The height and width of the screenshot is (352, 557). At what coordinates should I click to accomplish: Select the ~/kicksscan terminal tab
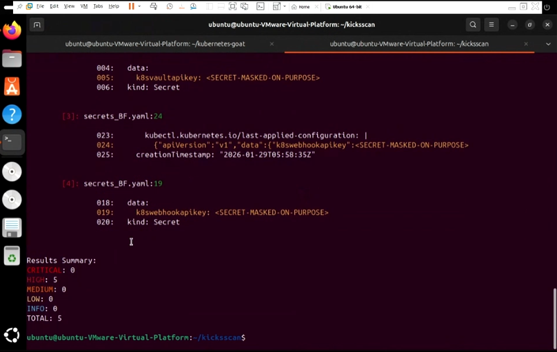(409, 44)
